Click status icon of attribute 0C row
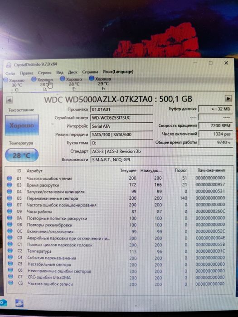238x317 pixels. pyautogui.click(x=10, y=231)
